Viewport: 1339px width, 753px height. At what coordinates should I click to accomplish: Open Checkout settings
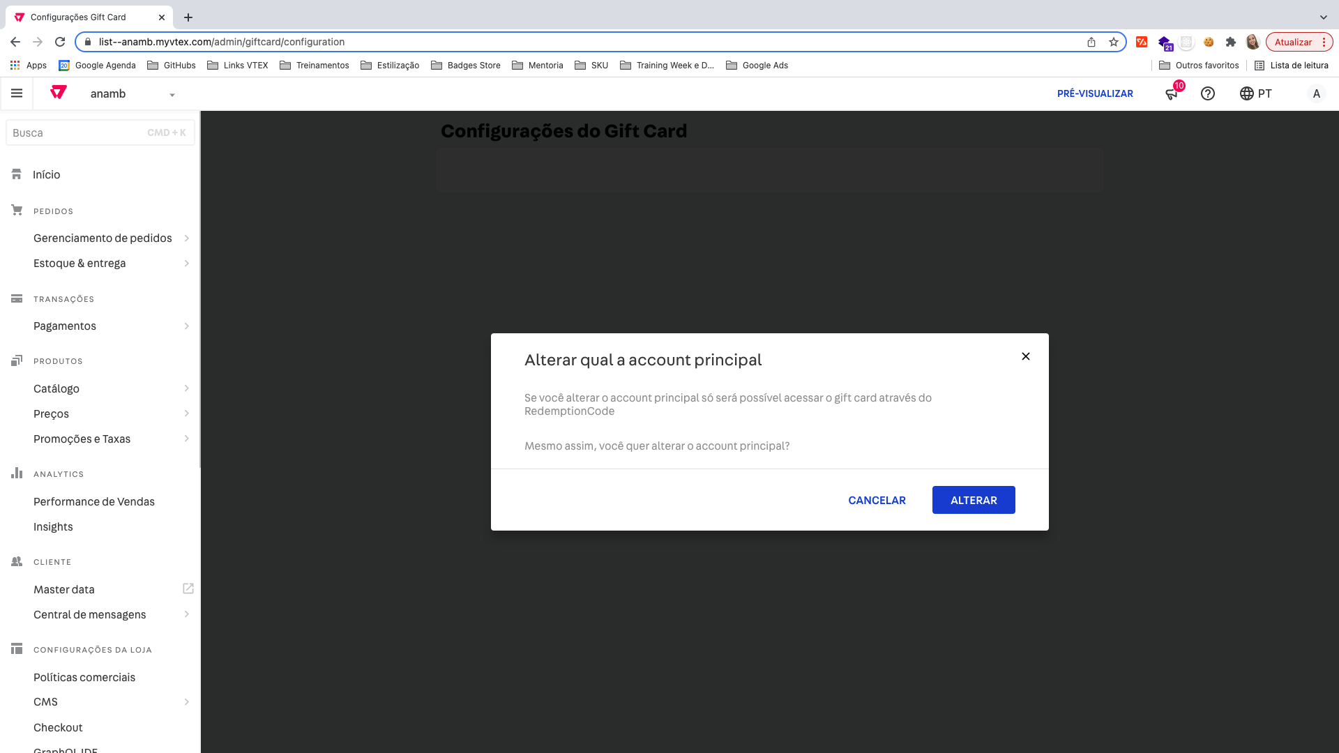click(58, 727)
